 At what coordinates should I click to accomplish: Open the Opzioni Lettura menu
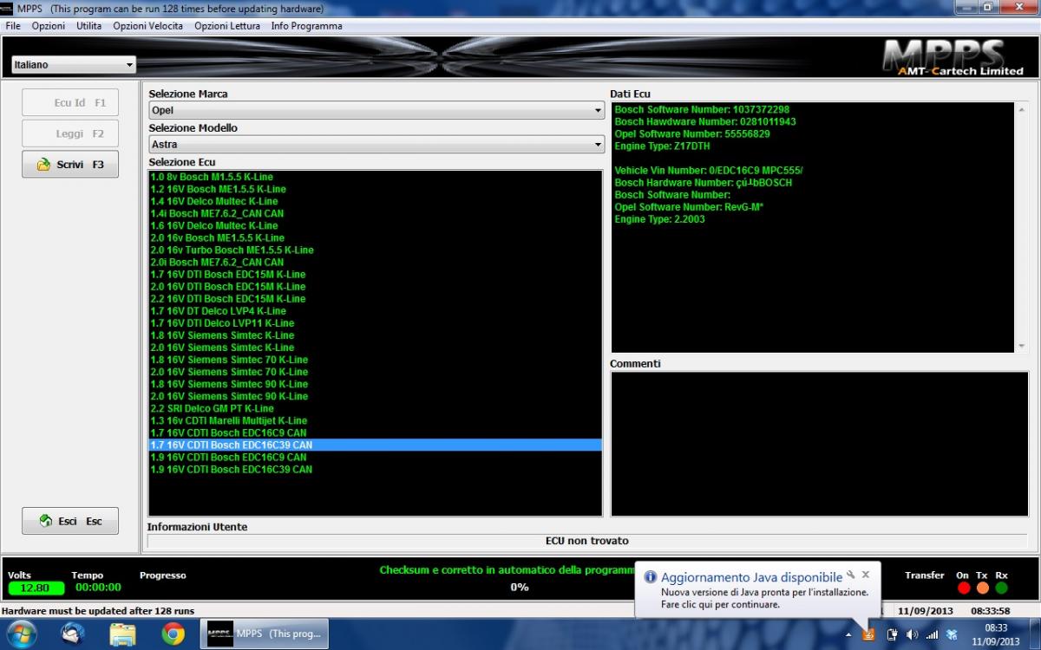pyautogui.click(x=227, y=26)
